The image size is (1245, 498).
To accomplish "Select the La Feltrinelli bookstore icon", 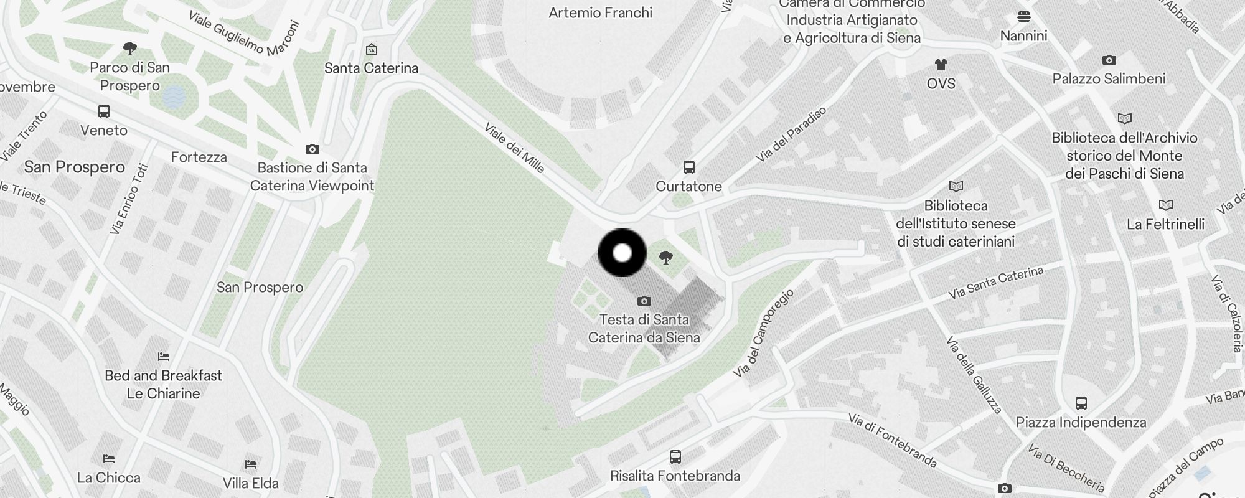I will click(x=1165, y=205).
